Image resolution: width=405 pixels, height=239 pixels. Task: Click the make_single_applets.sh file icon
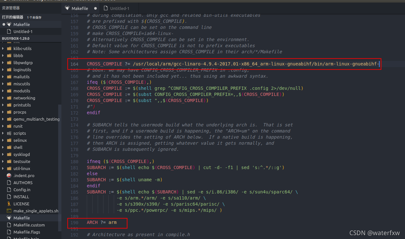point(9,211)
